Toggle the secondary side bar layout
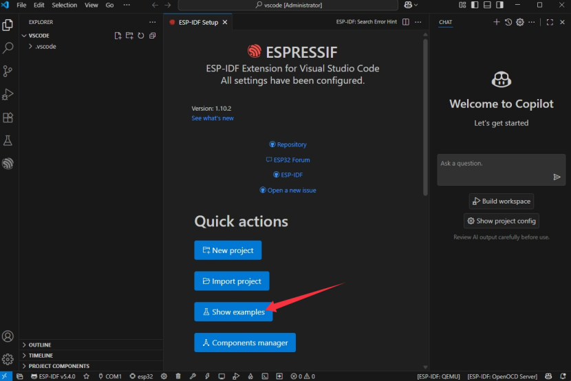The width and height of the screenshot is (571, 381). [x=499, y=5]
